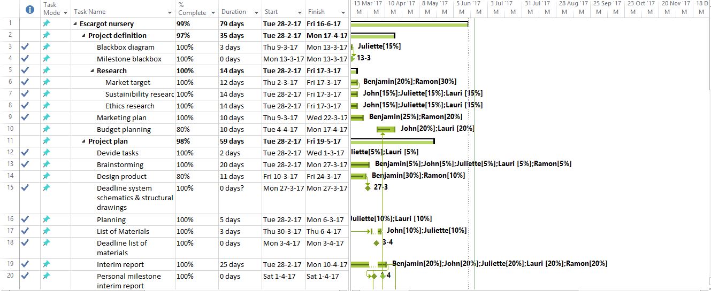This screenshot has height=291, width=711.
Task: Click the Budget planning Gantt bar
Action: click(386, 129)
